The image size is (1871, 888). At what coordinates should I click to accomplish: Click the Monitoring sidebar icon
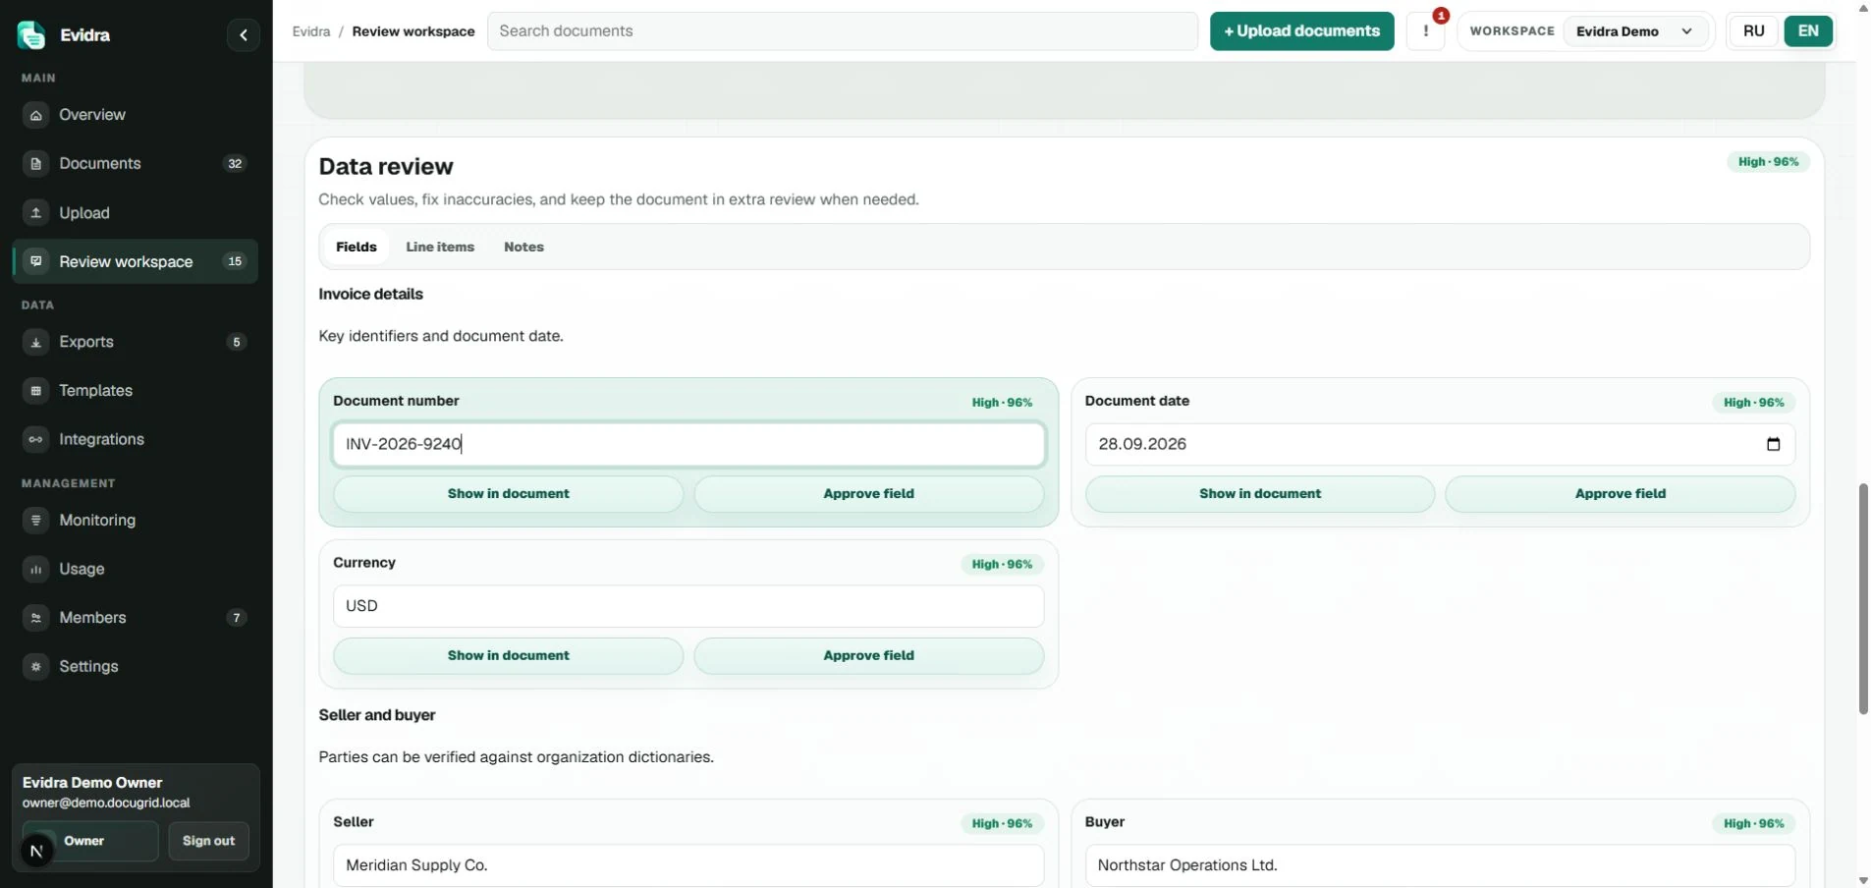pos(35,521)
